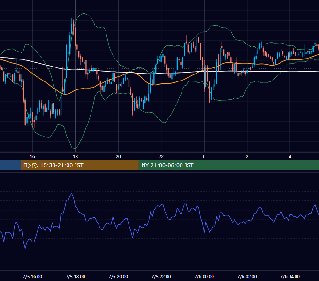319x281 pixels.
Task: Click the 7/5 20:00 date label
Action: 118,276
